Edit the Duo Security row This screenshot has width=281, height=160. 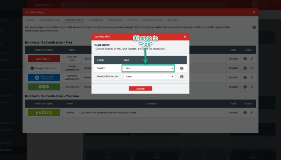point(252,87)
